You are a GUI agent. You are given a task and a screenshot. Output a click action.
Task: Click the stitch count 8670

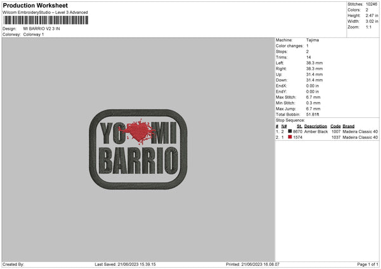298,131
